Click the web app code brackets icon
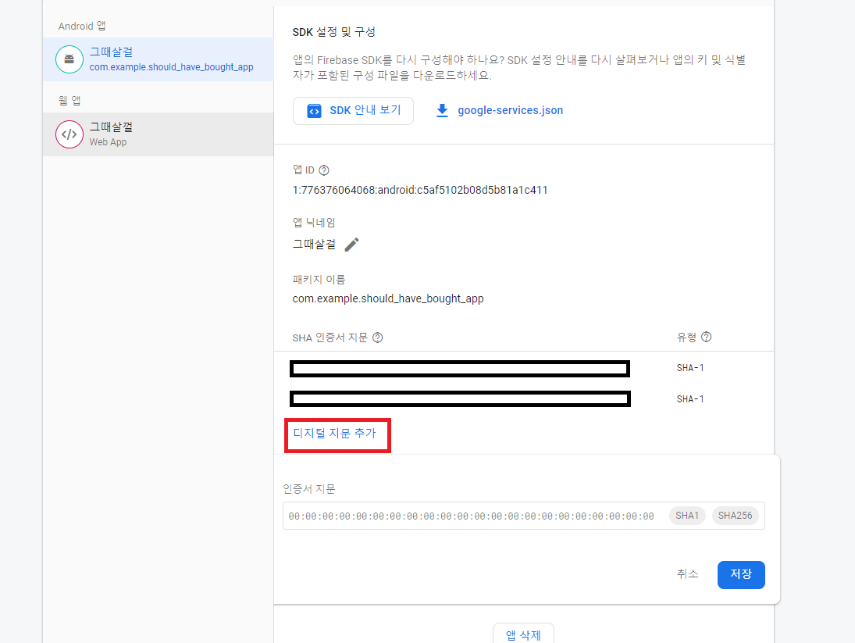 pos(69,134)
